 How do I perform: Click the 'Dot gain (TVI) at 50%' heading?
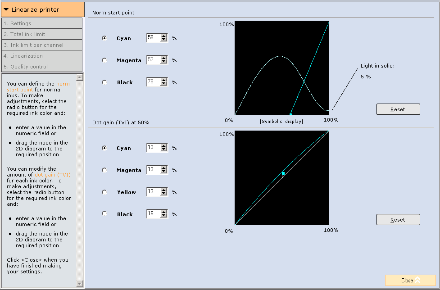121,122
